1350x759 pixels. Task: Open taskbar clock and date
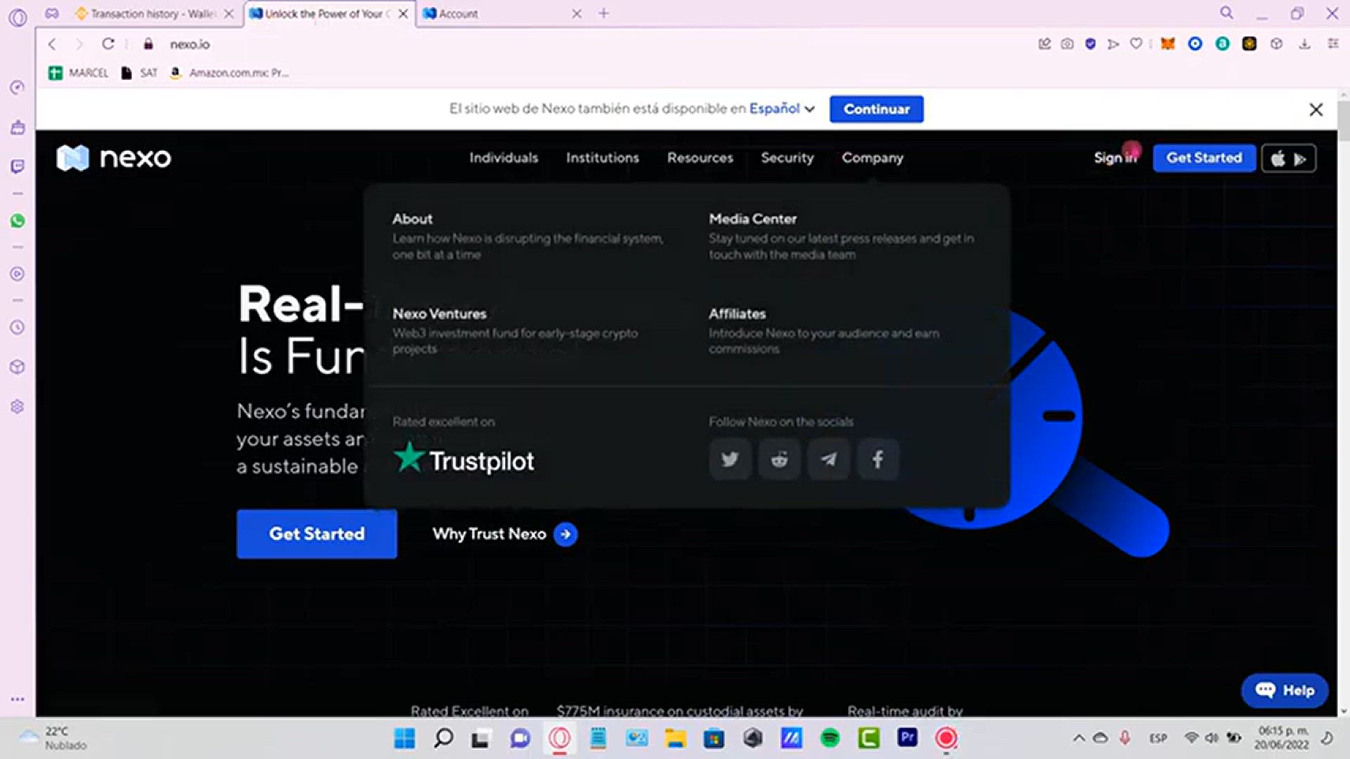pyautogui.click(x=1281, y=738)
